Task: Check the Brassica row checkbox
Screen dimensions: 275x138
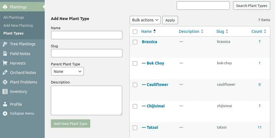Action: [135, 42]
